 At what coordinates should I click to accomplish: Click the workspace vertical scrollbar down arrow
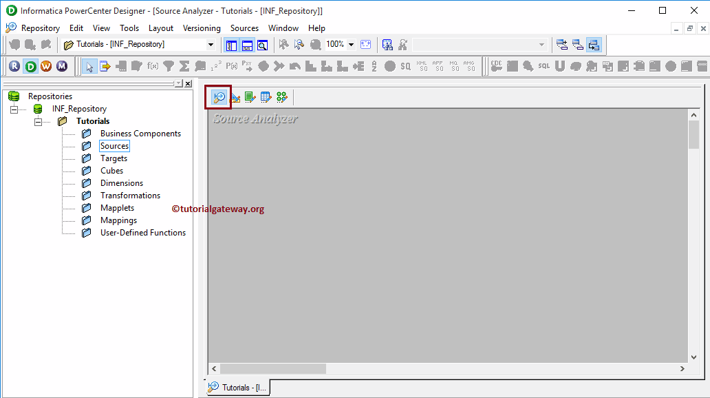click(693, 357)
